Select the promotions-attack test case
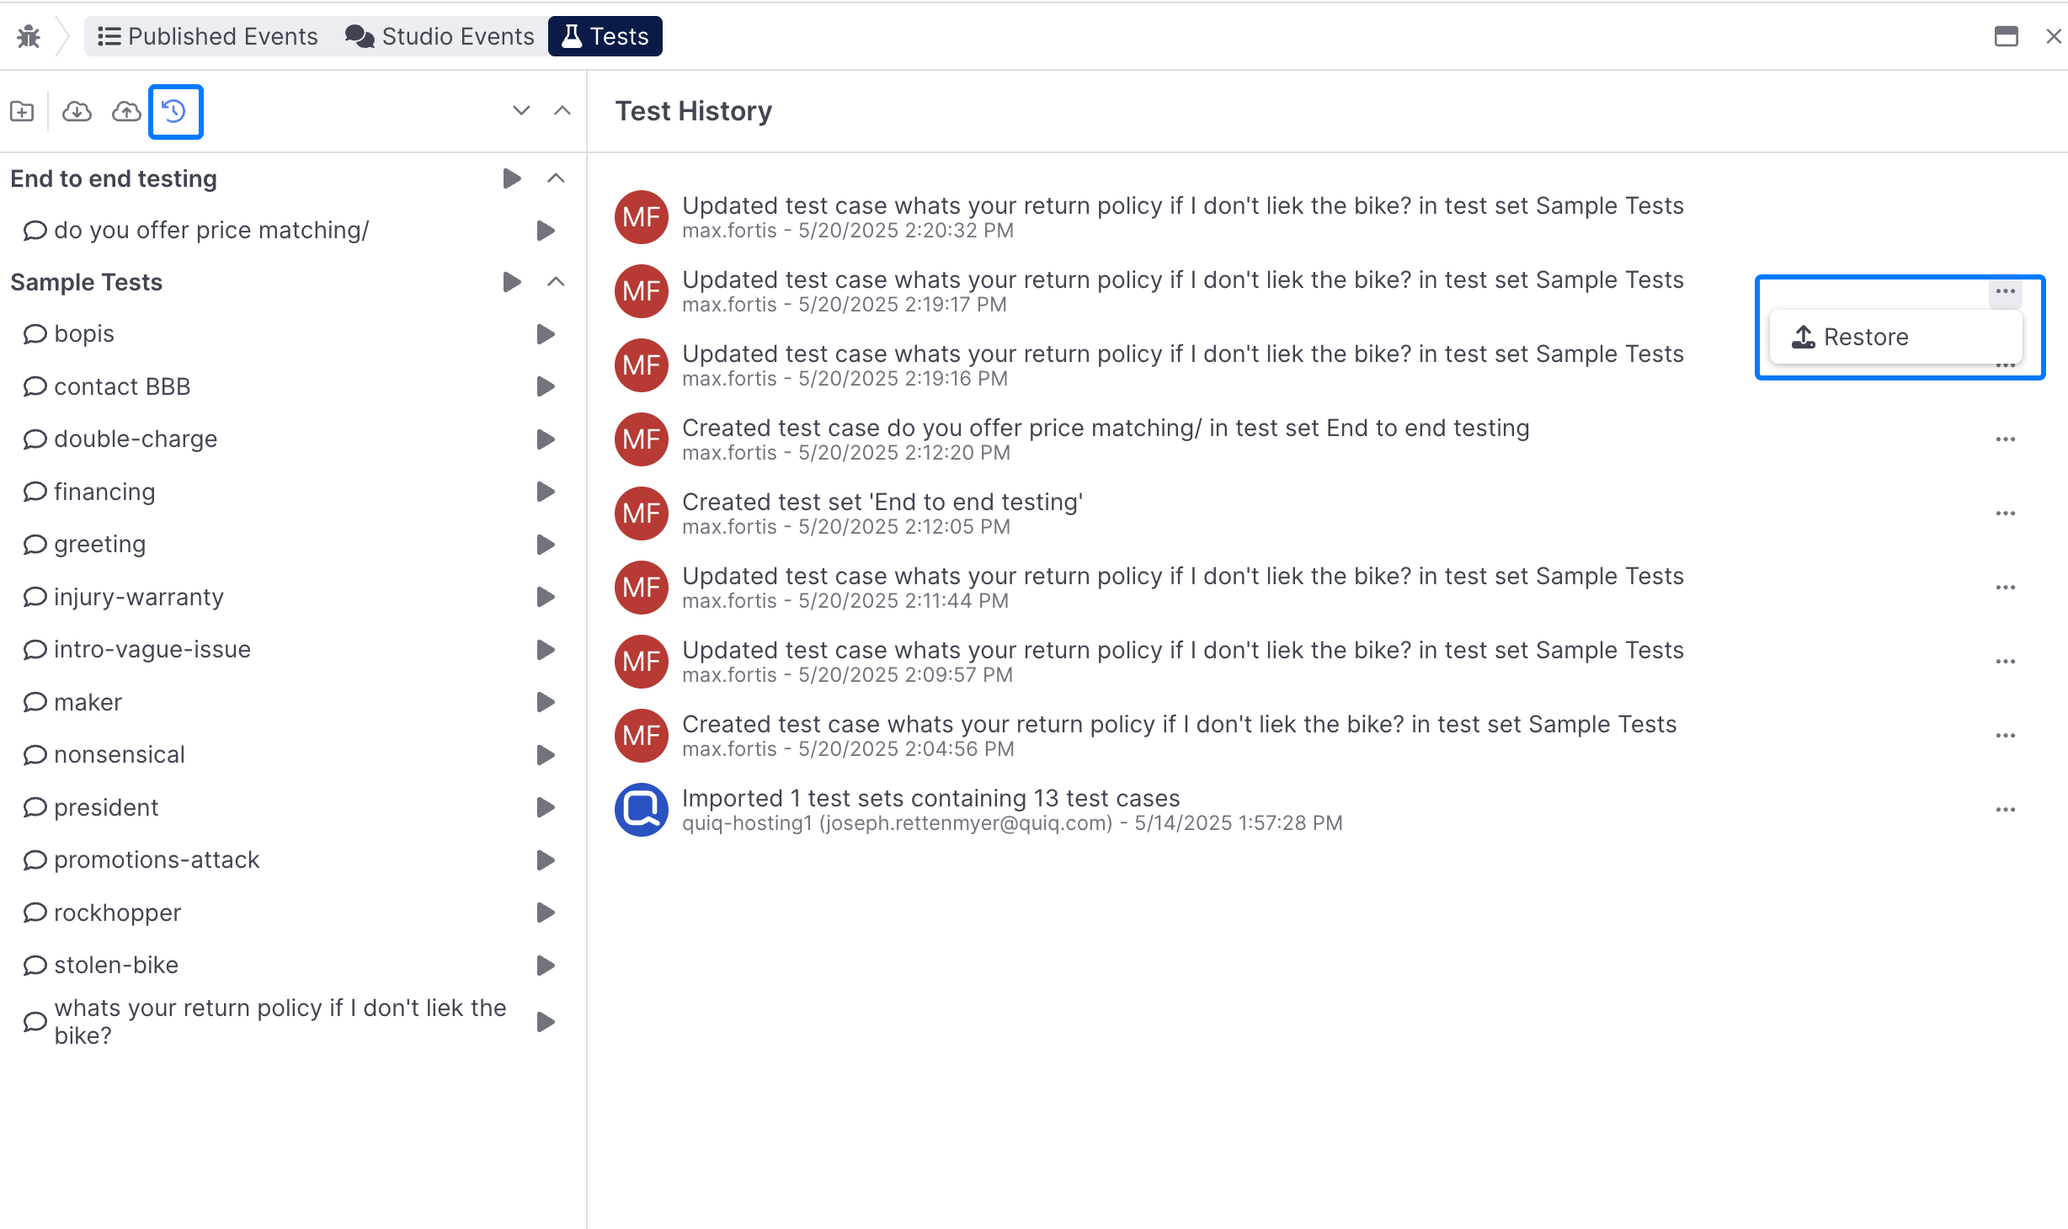The image size is (2068, 1229). click(x=157, y=859)
